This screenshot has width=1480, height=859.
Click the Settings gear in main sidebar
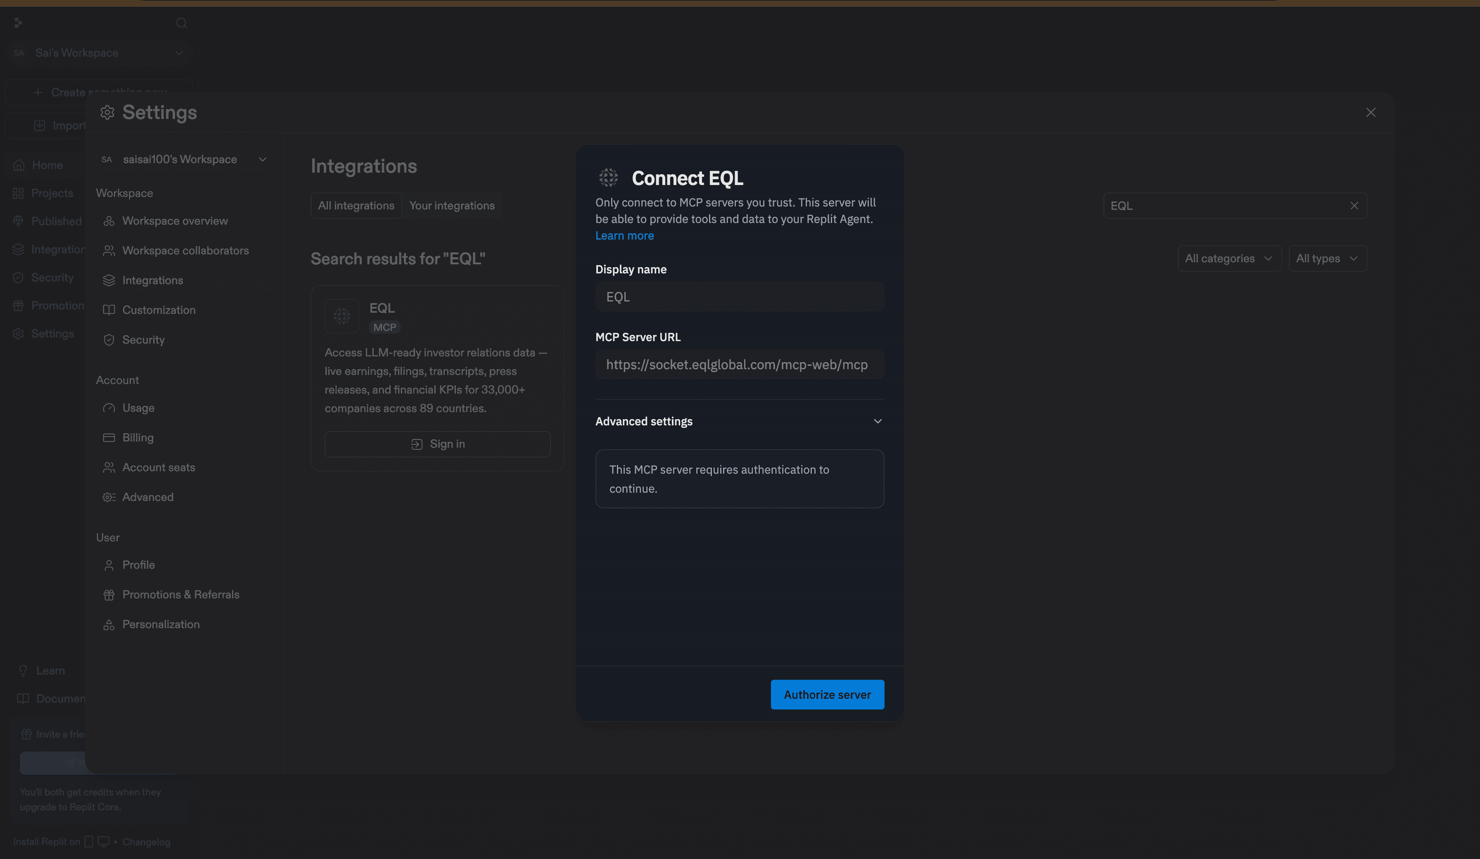click(18, 334)
